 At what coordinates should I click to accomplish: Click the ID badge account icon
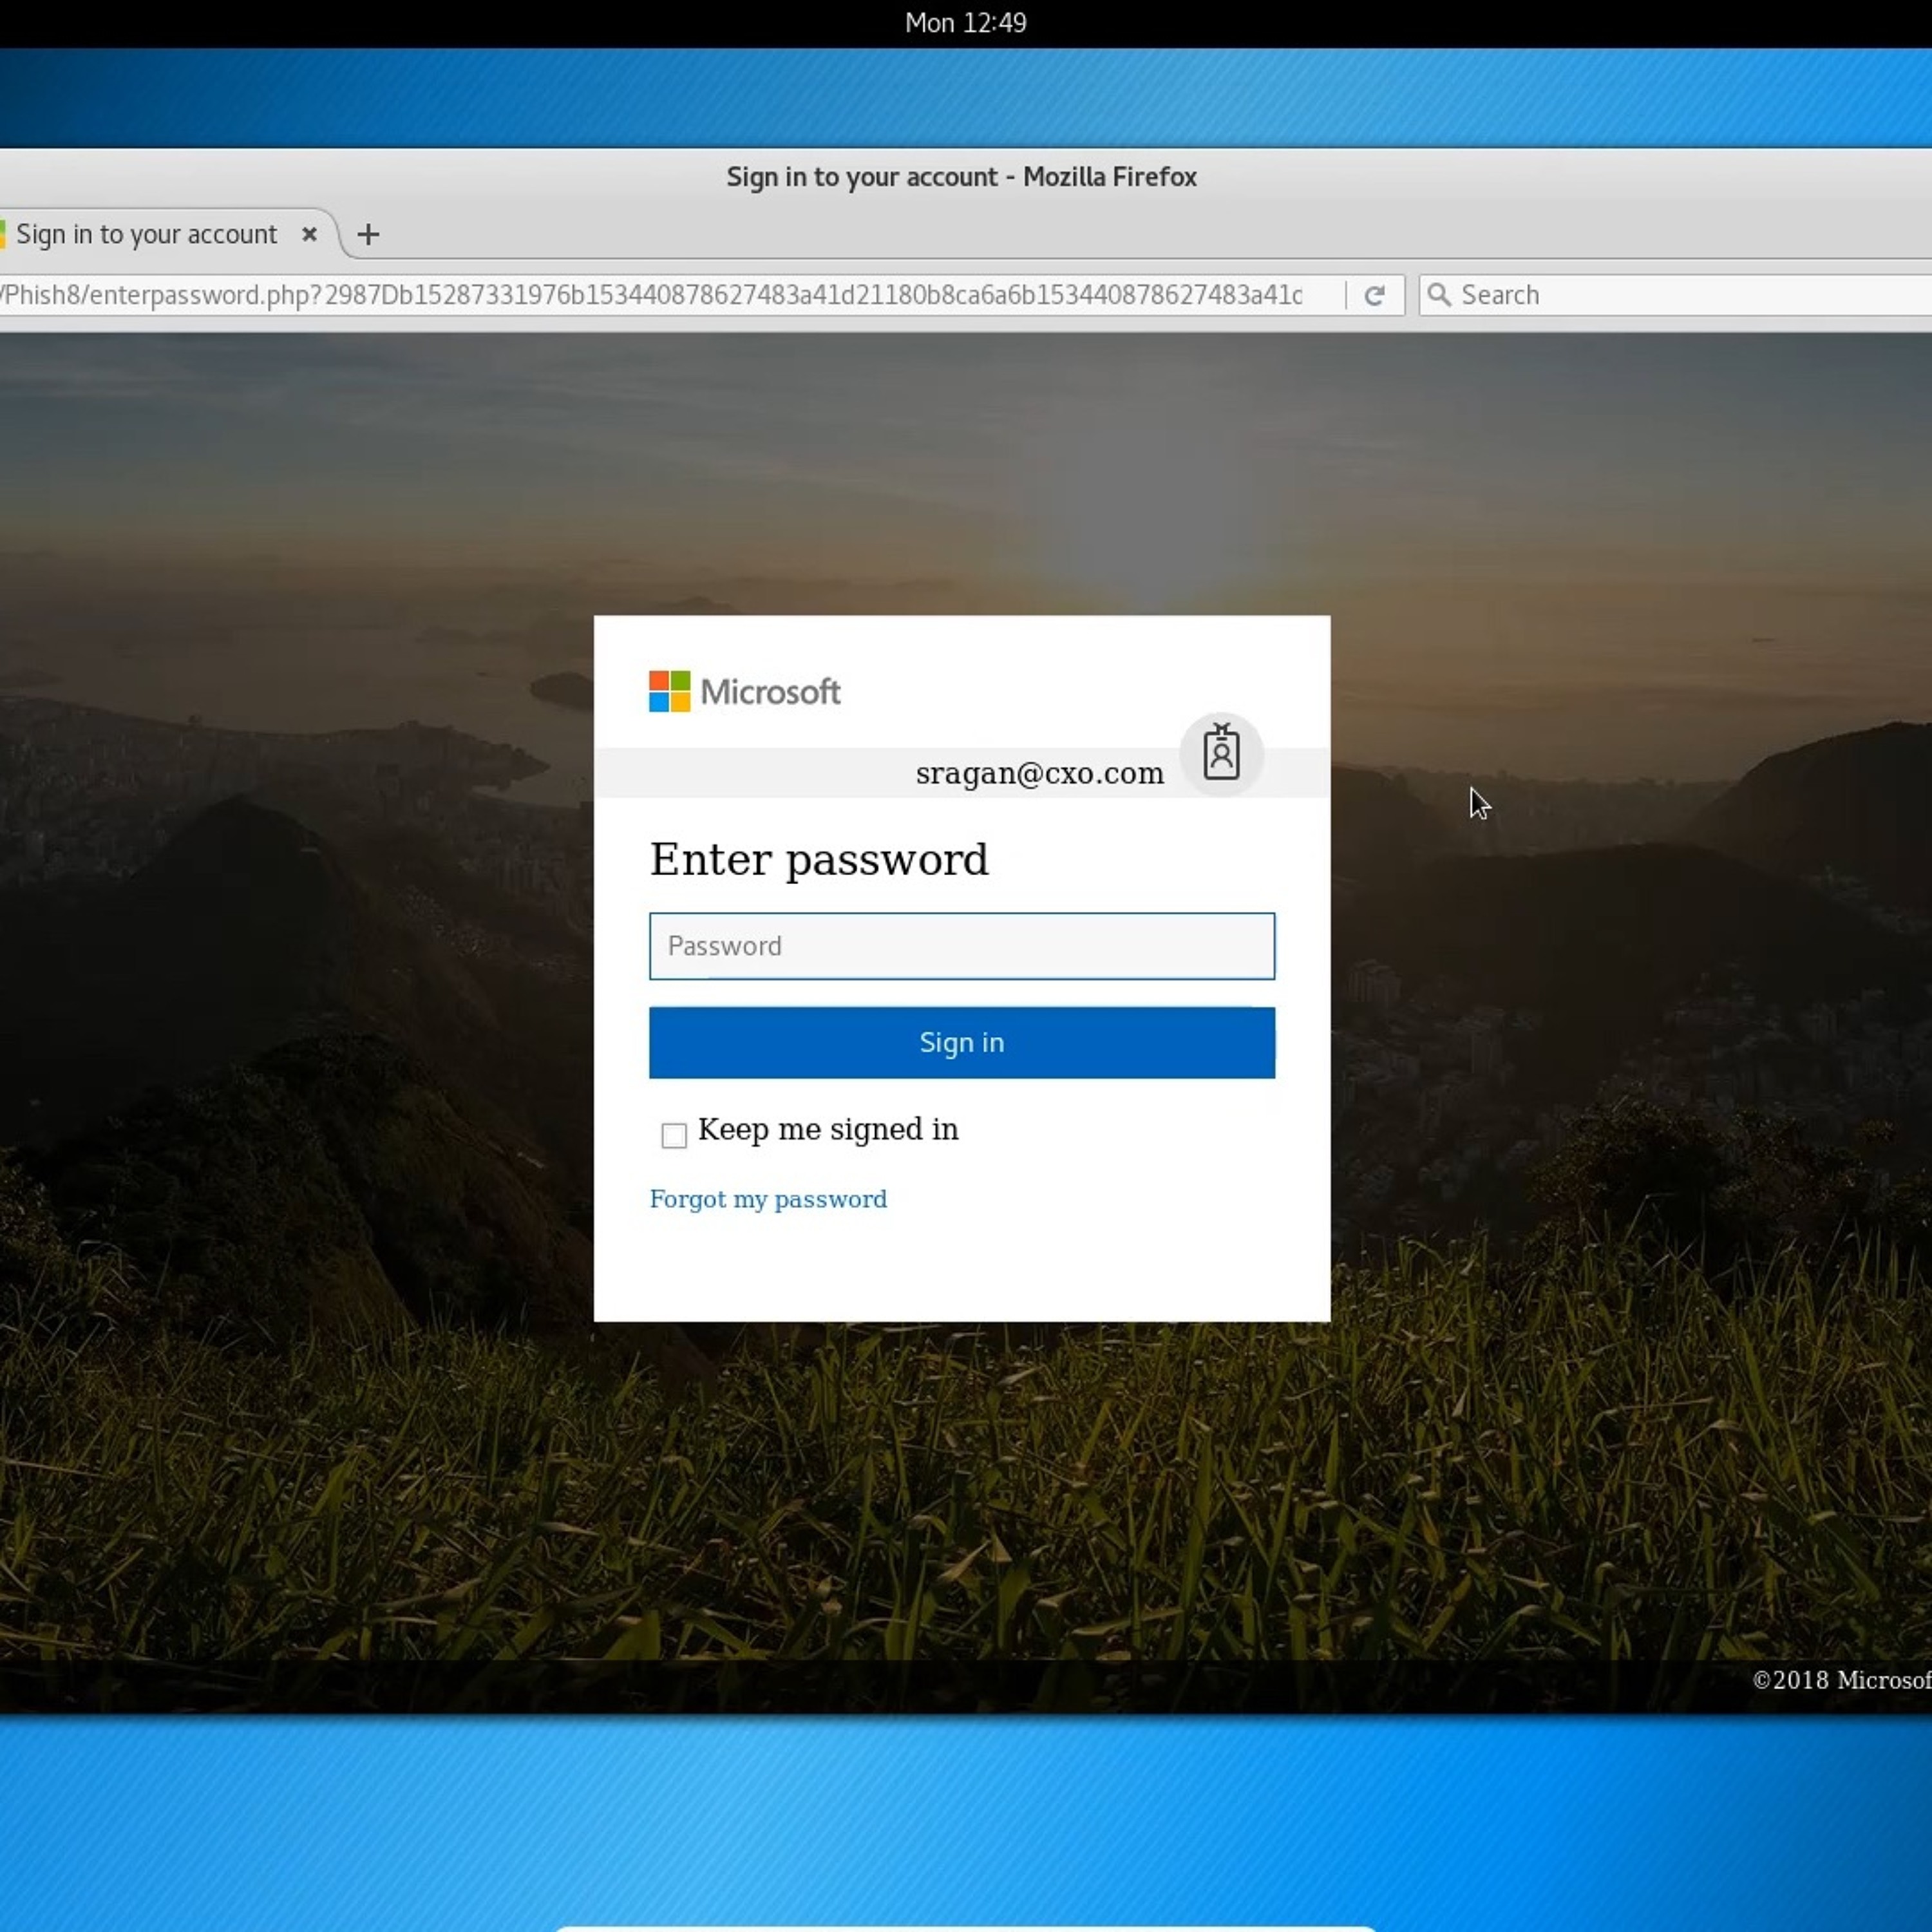click(x=1220, y=753)
